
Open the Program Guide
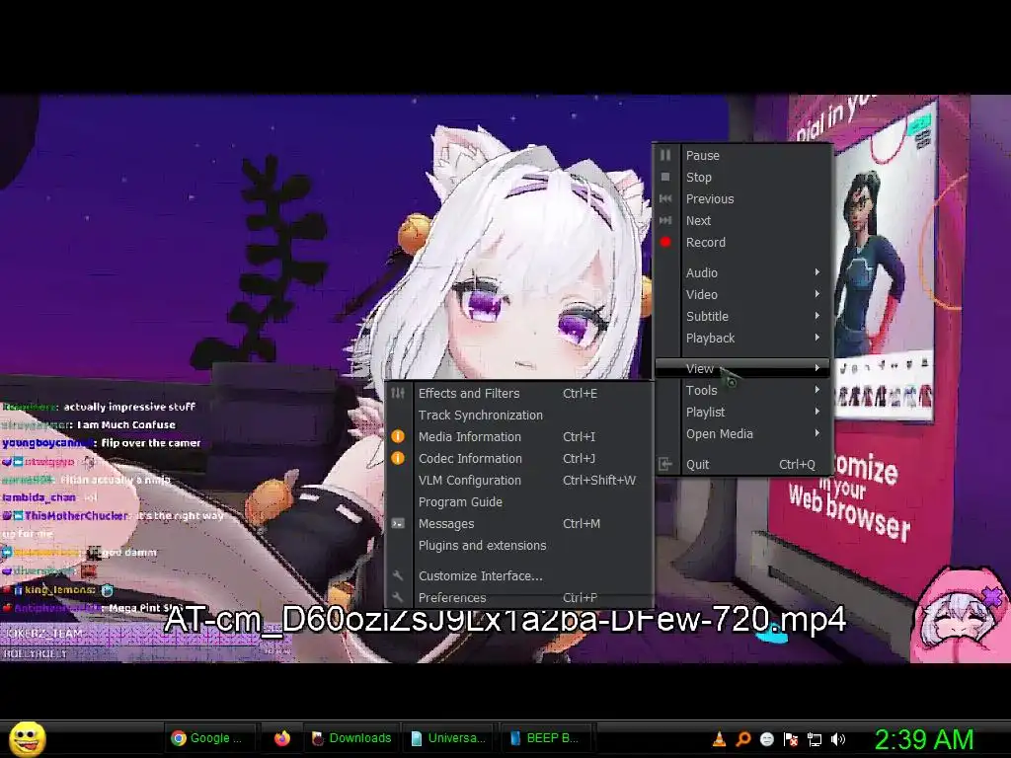point(519,502)
